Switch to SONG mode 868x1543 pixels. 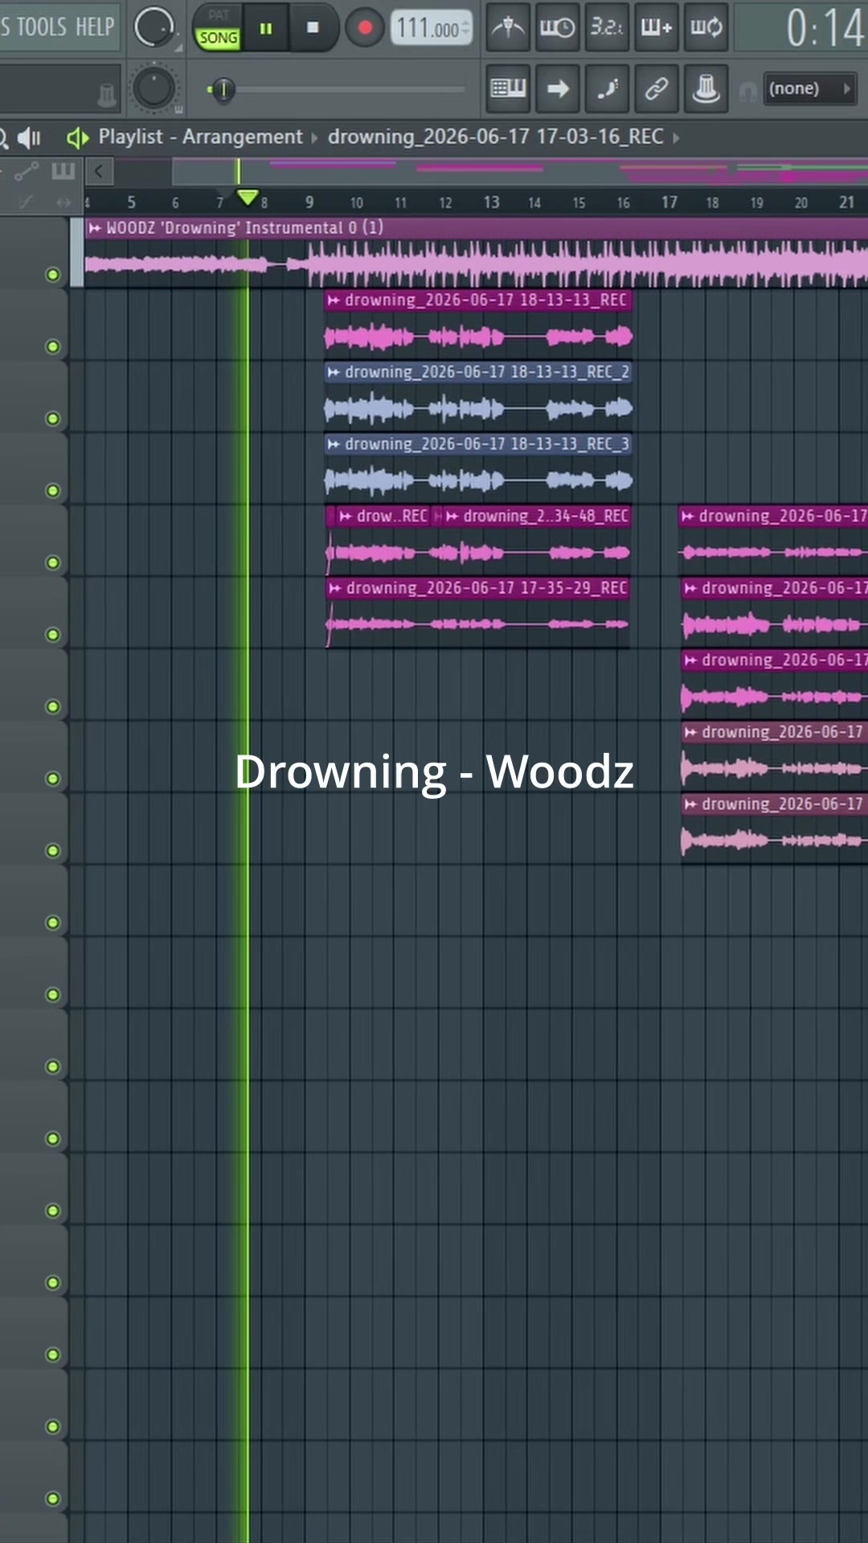pos(218,38)
